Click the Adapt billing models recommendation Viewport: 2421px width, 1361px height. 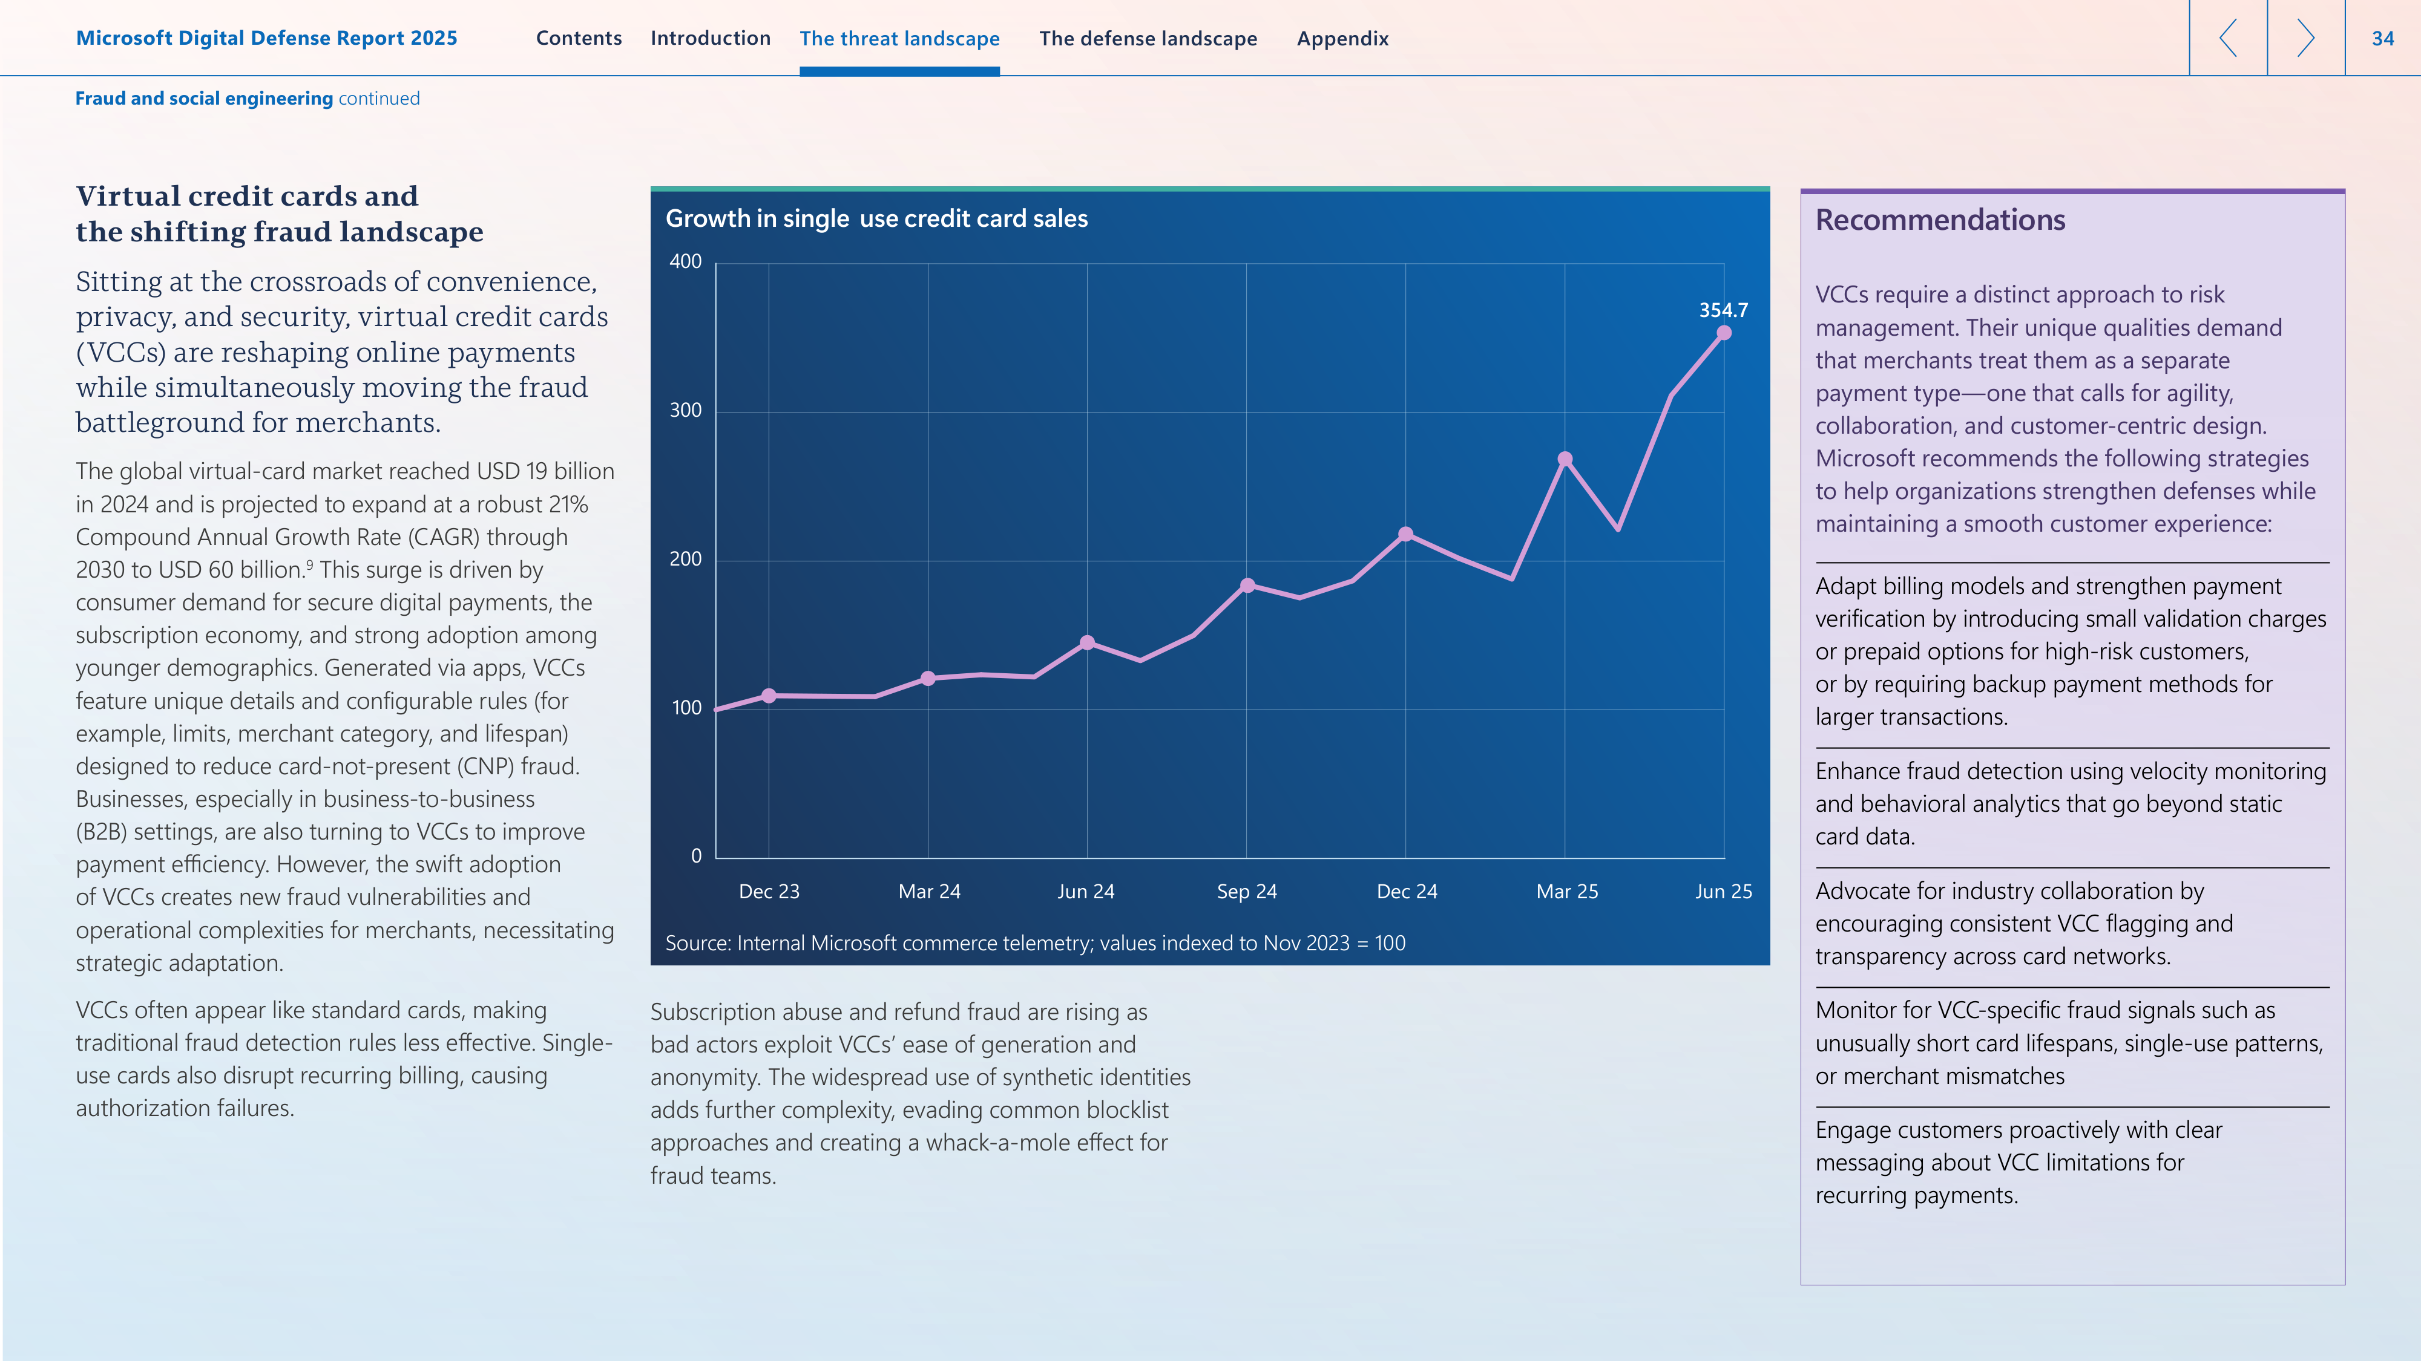pyautogui.click(x=2071, y=651)
